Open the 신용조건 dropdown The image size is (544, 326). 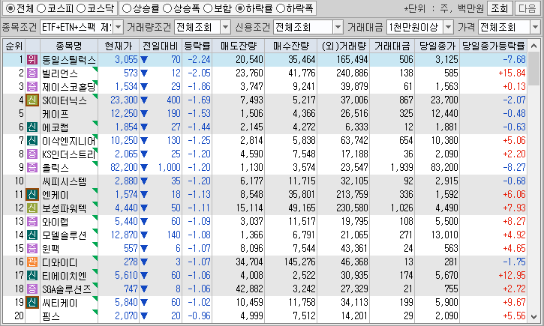338,27
